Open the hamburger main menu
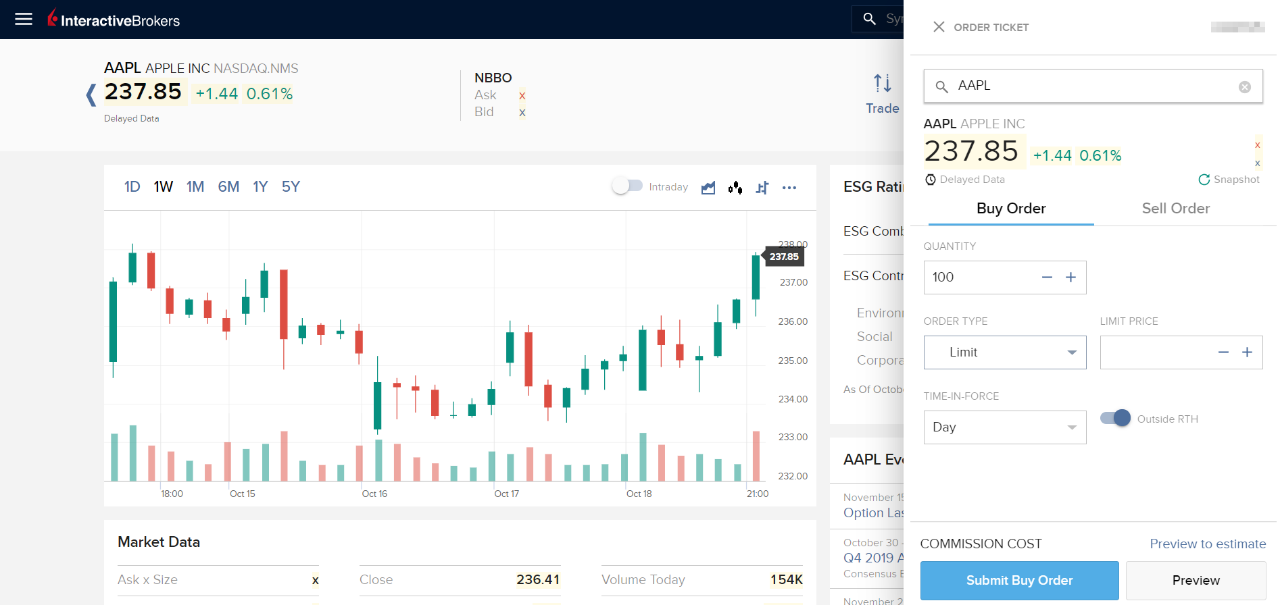Image resolution: width=1280 pixels, height=605 pixels. [x=24, y=19]
